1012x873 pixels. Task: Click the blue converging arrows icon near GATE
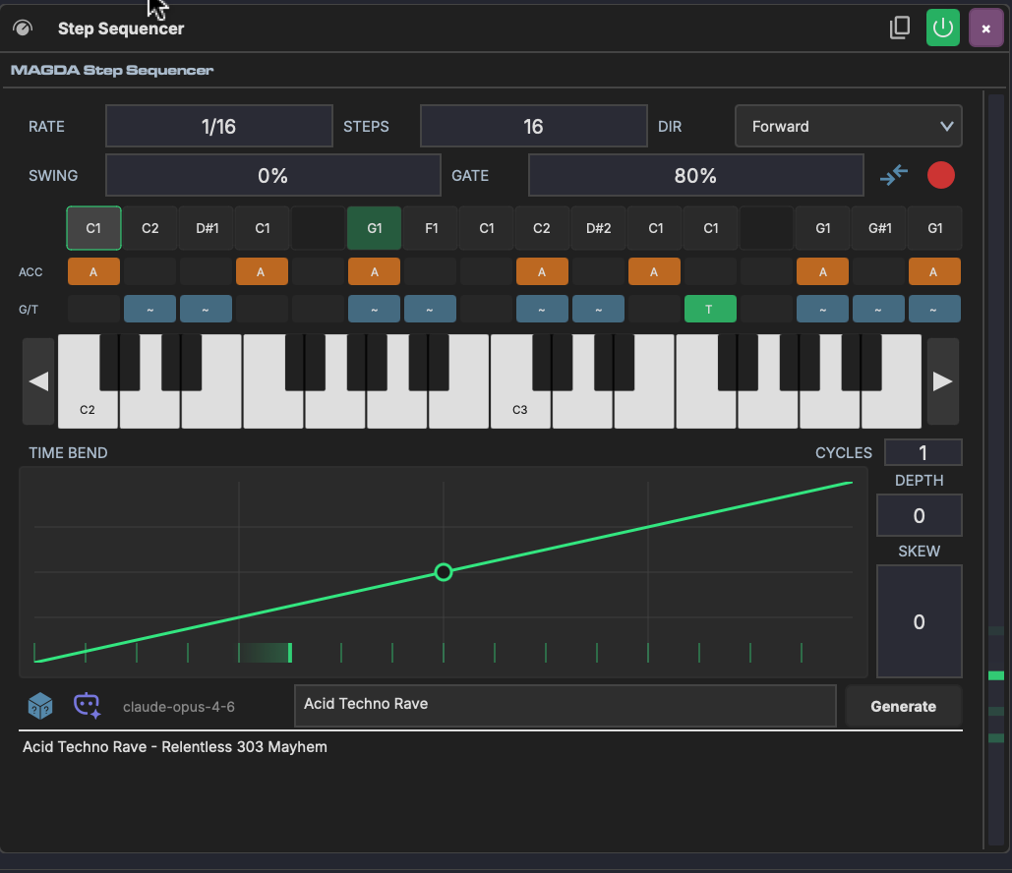(x=893, y=175)
